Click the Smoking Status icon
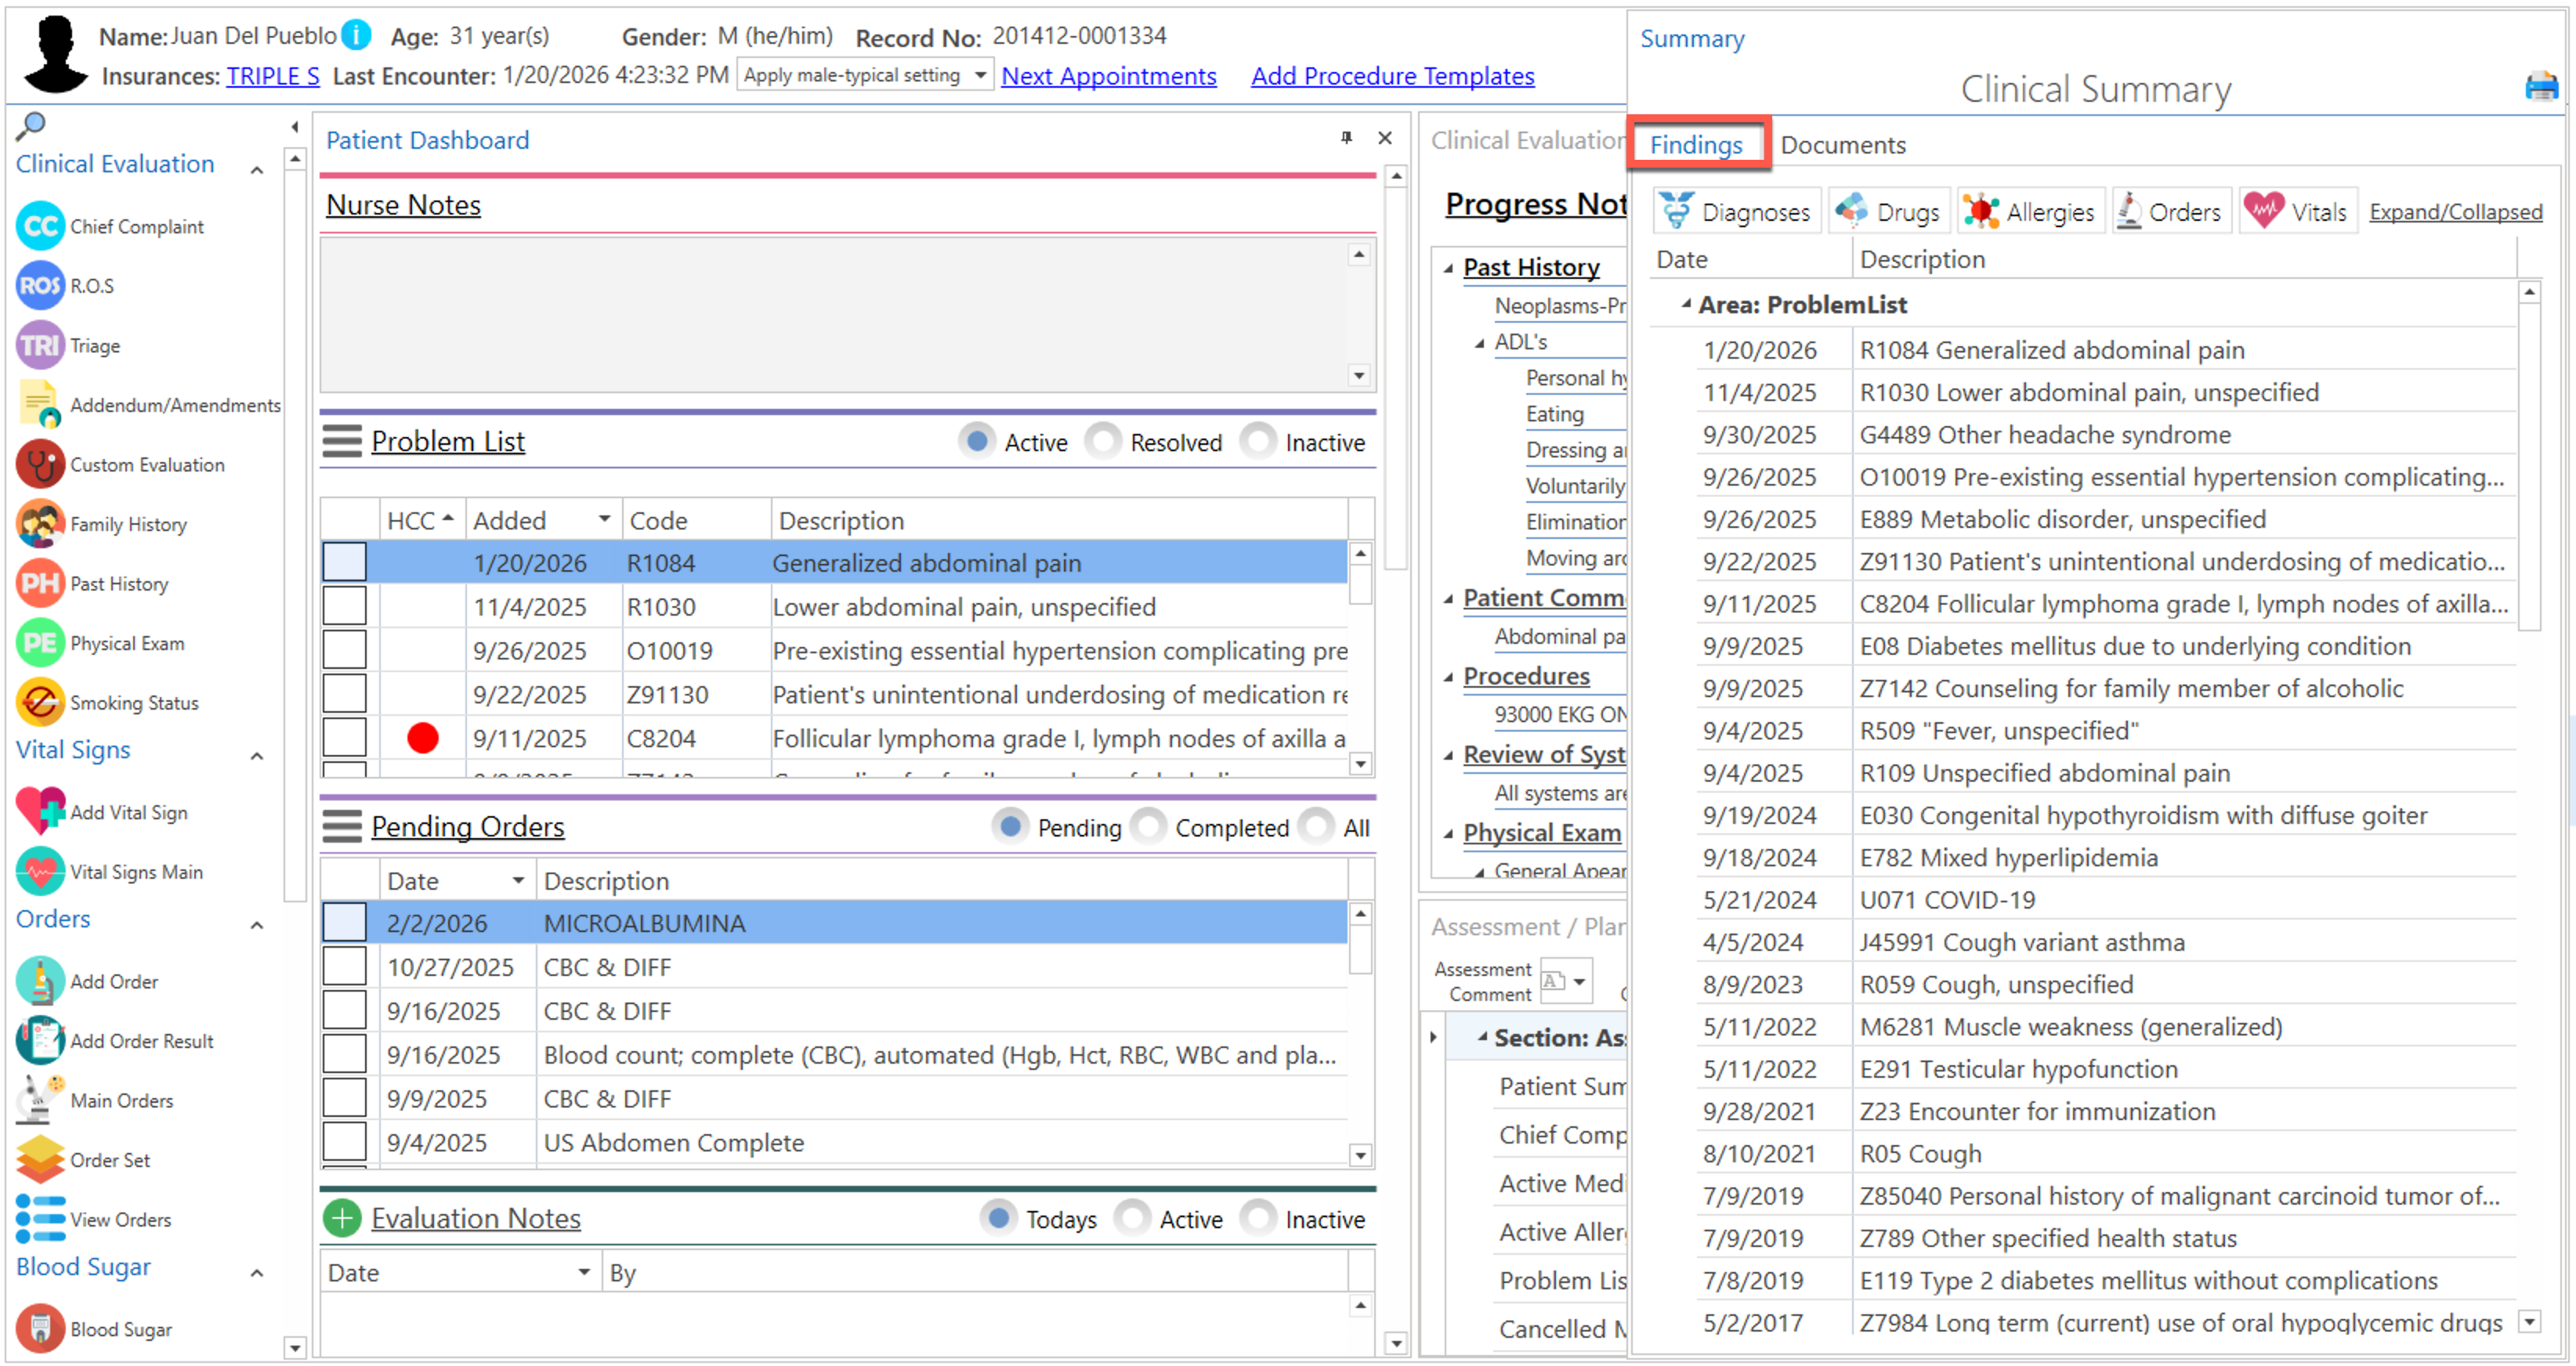The height and width of the screenshot is (1366, 2576). [40, 703]
